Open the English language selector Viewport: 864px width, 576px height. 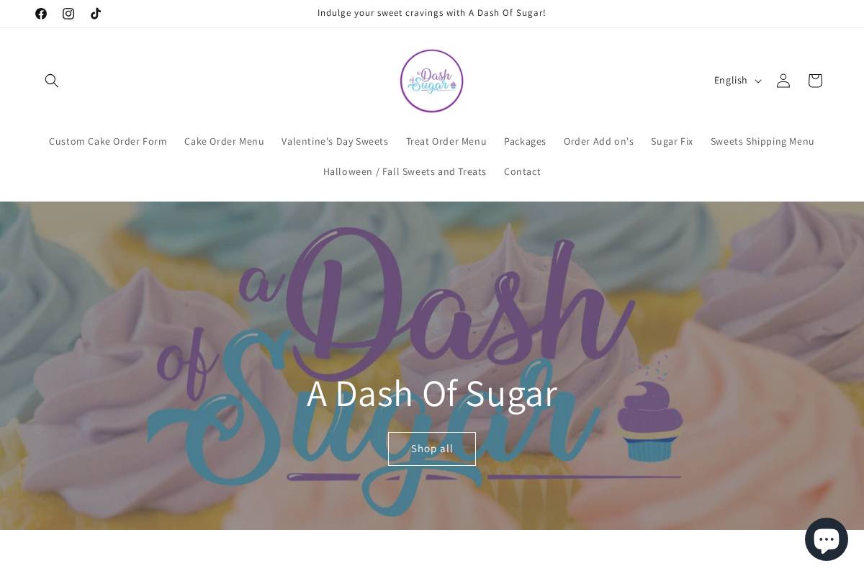(736, 80)
